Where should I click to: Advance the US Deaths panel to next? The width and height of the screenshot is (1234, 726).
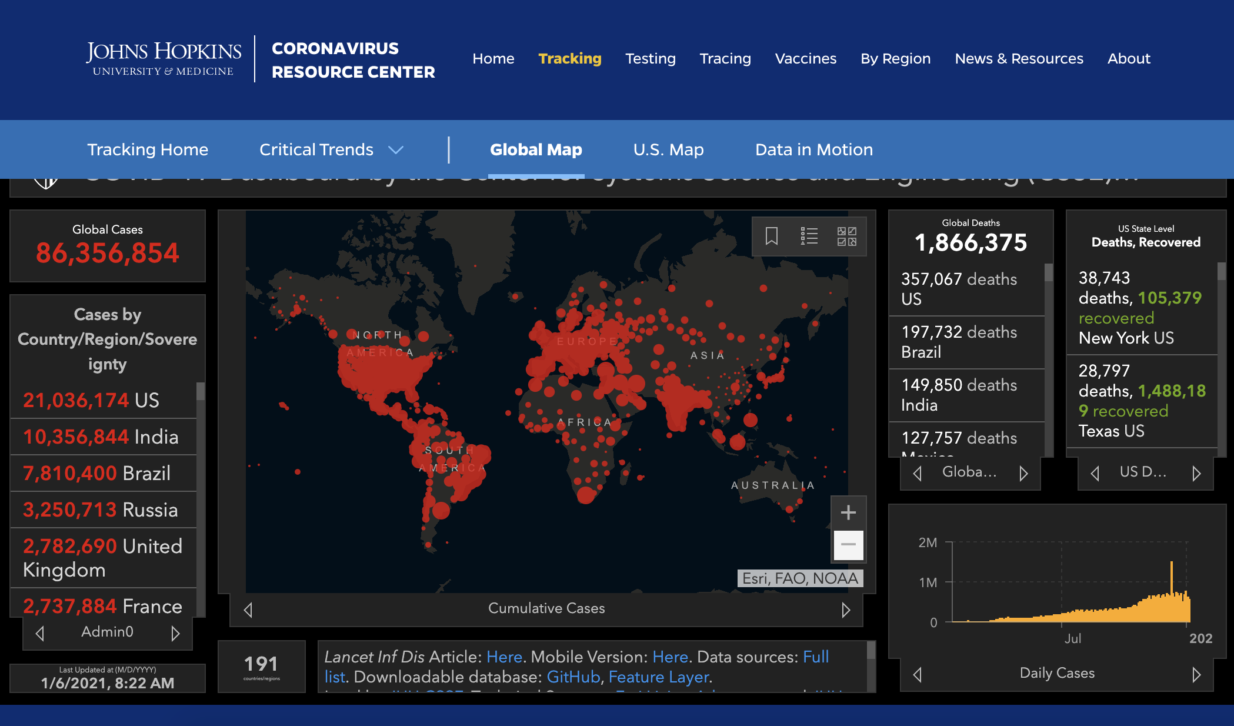(1196, 473)
